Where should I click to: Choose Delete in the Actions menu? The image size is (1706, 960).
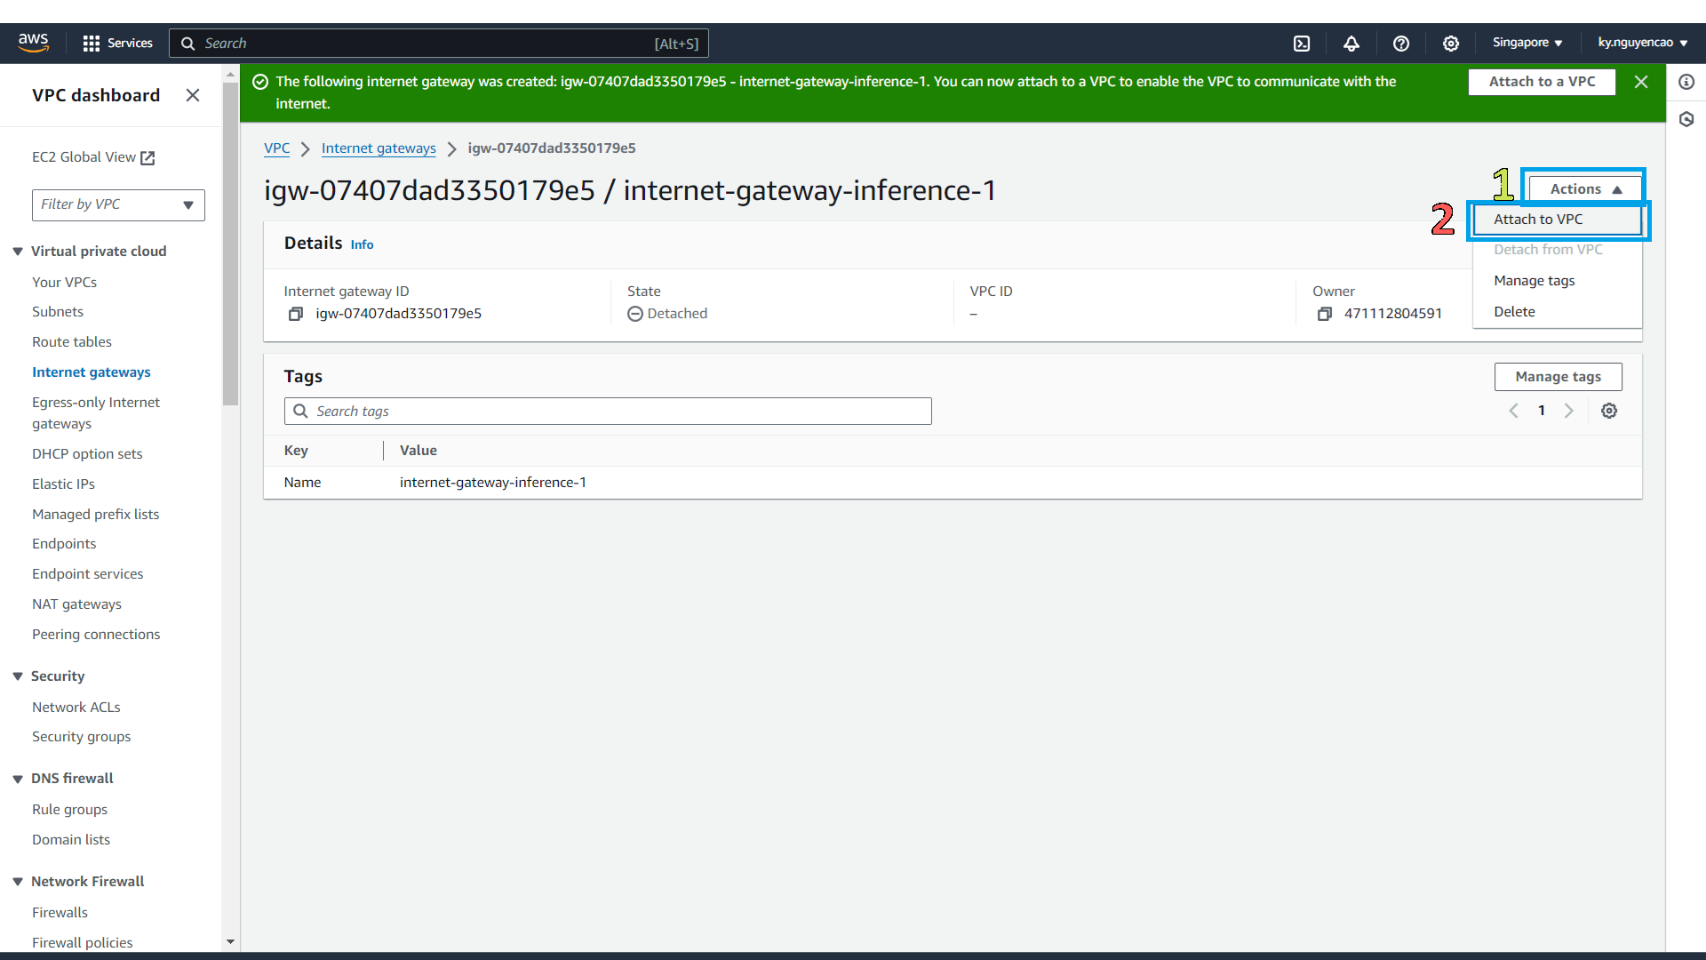1557,312
